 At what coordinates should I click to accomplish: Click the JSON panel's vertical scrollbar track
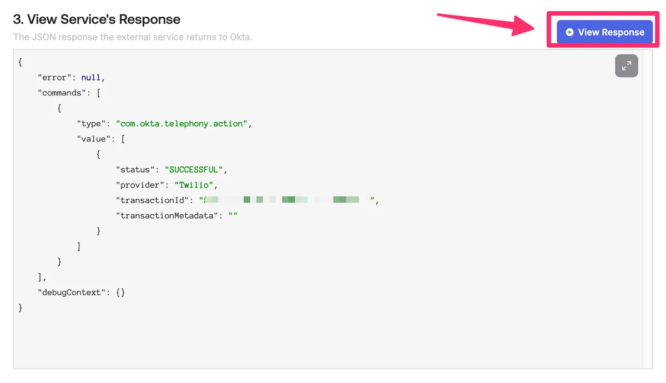click(648, 222)
